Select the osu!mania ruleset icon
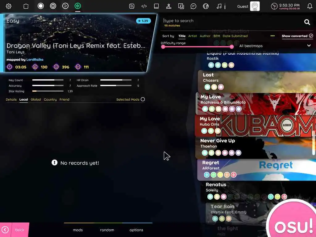The height and width of the screenshot is (237, 316). point(77,6)
